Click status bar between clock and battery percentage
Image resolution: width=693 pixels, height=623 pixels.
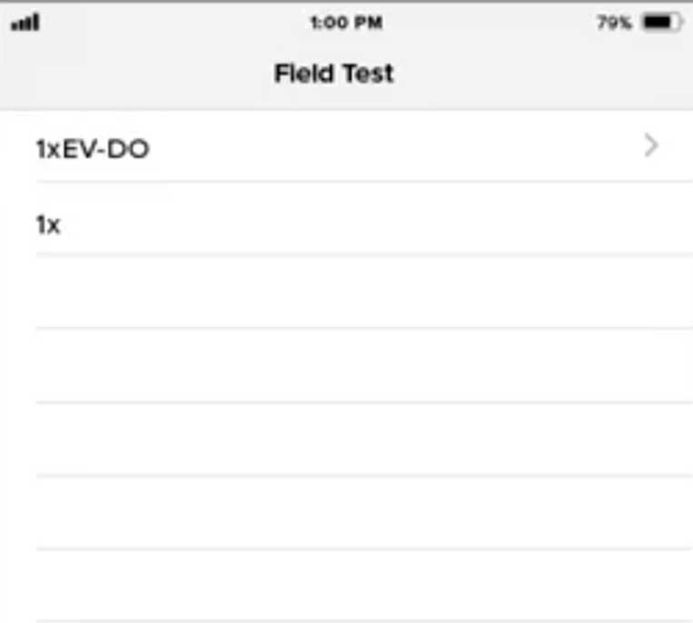(490, 22)
